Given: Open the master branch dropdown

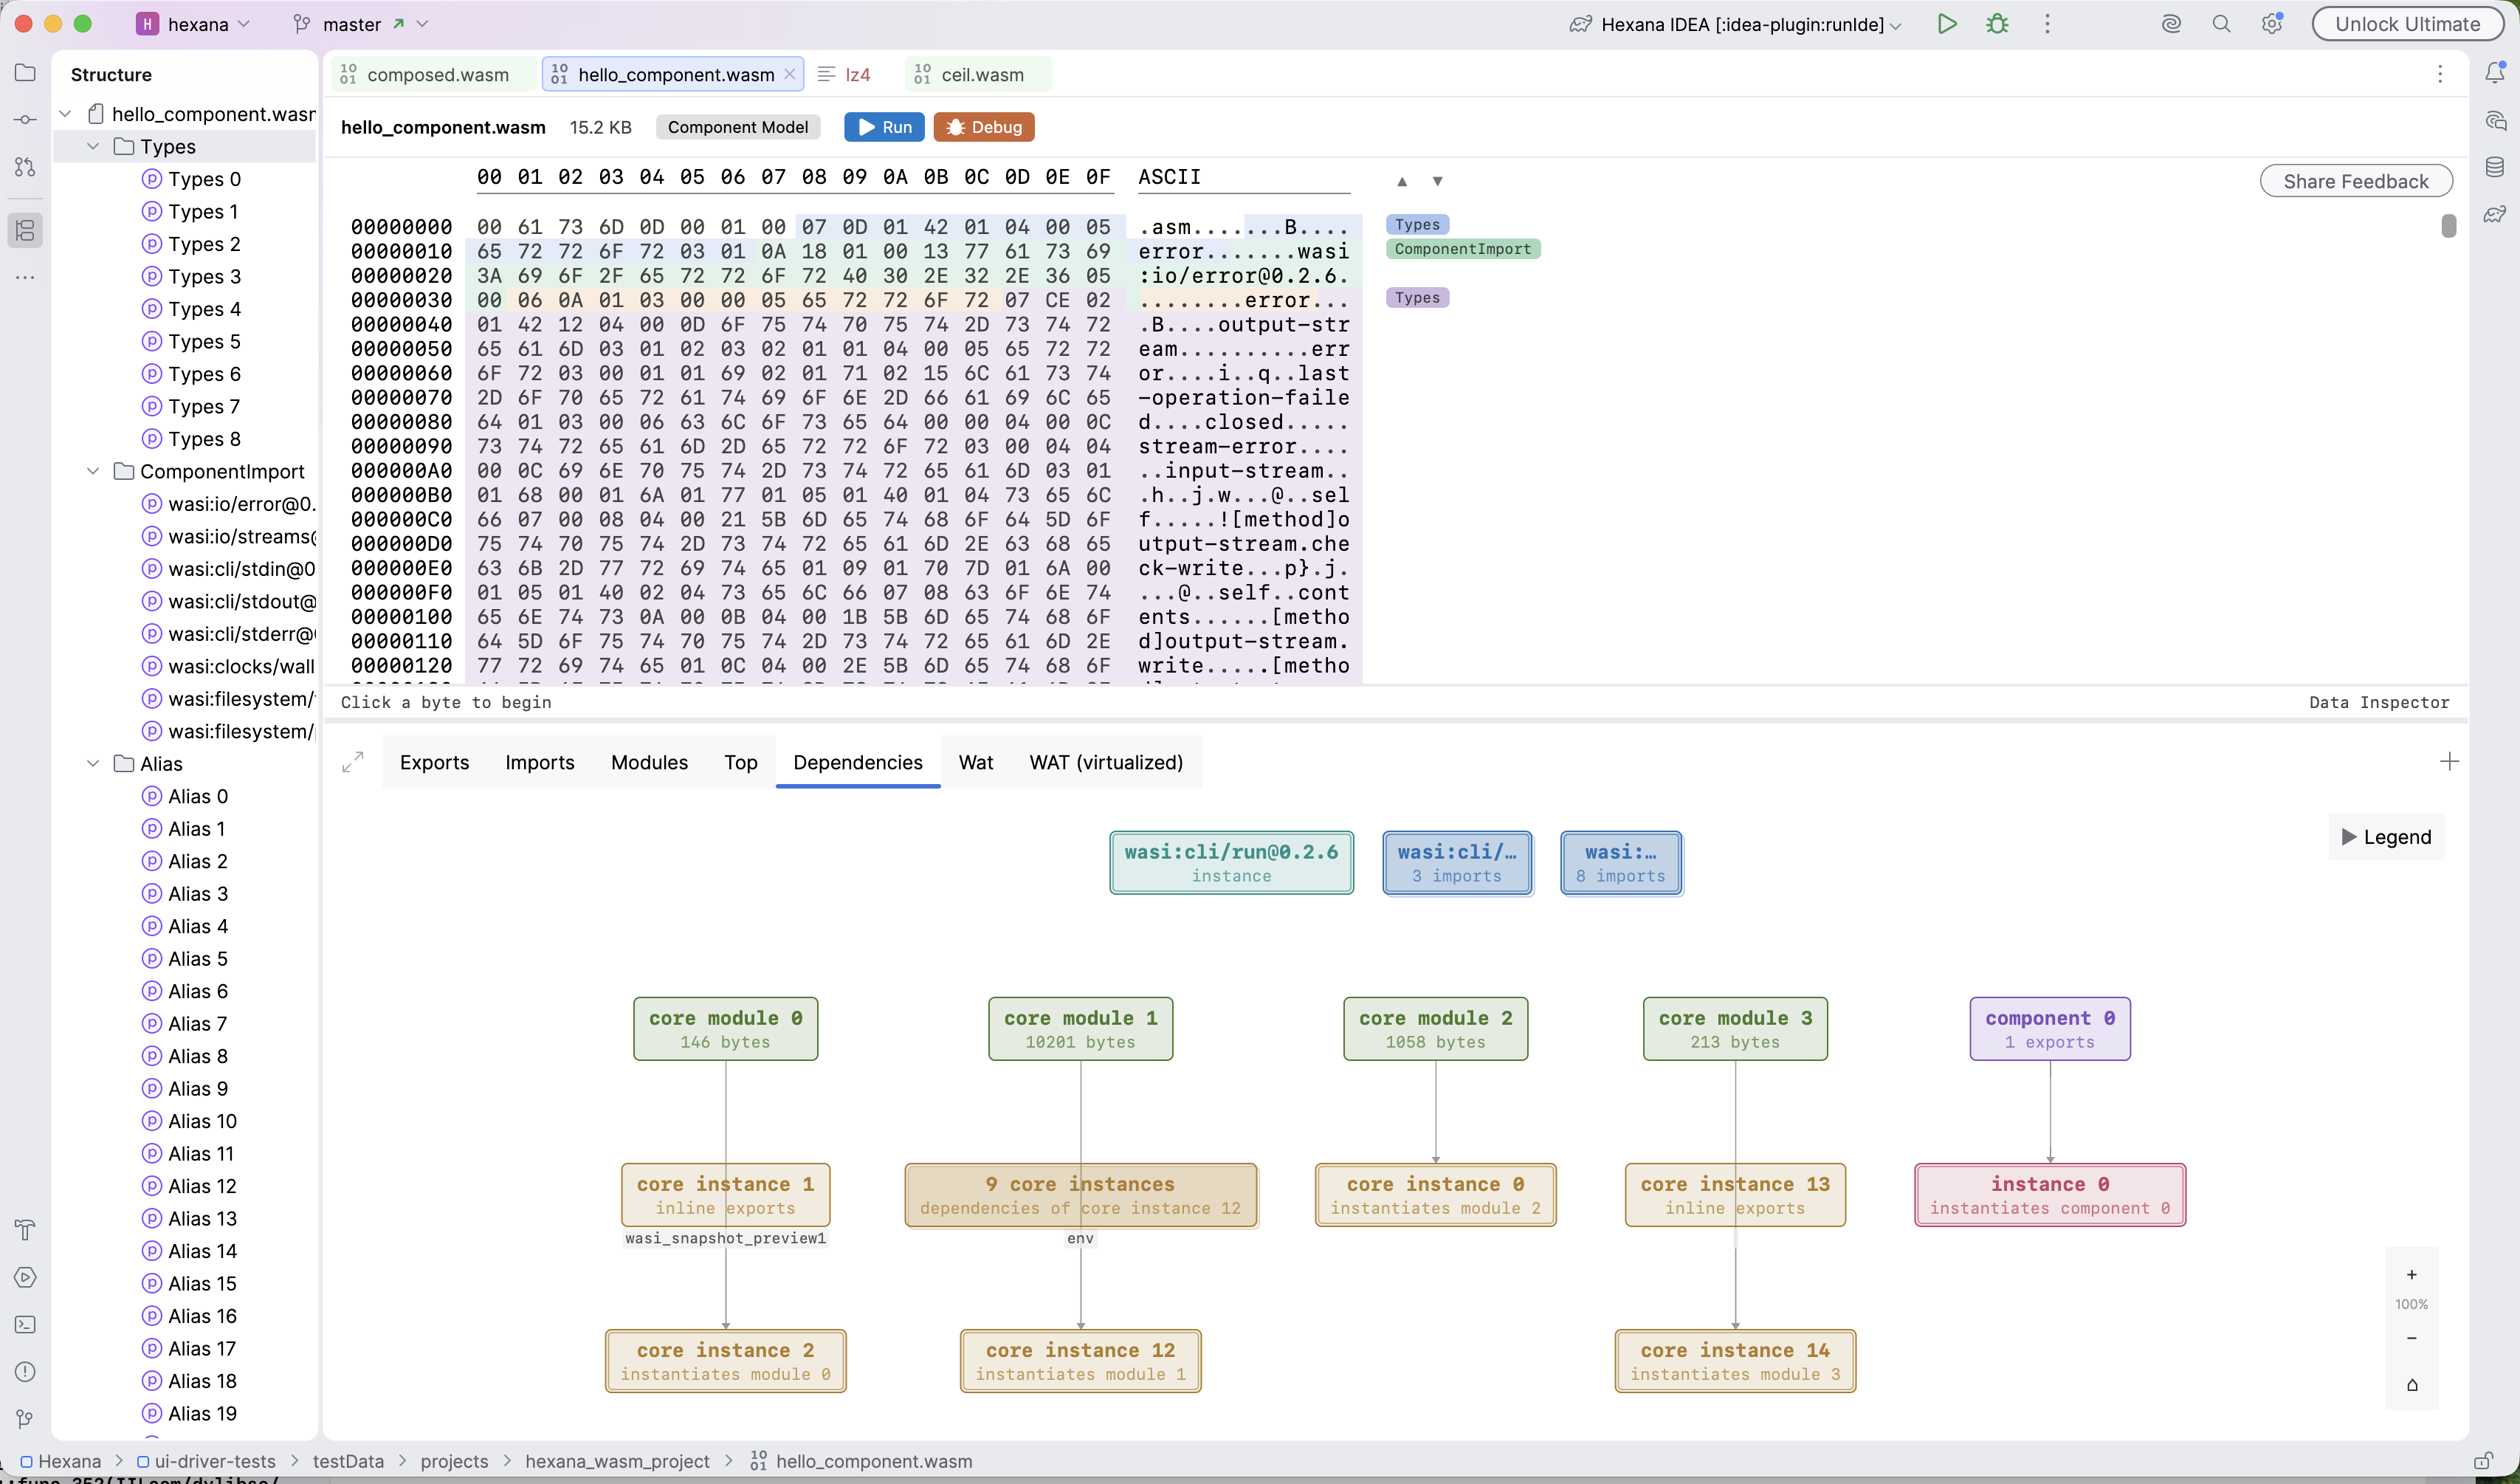Looking at the screenshot, I should pos(361,24).
